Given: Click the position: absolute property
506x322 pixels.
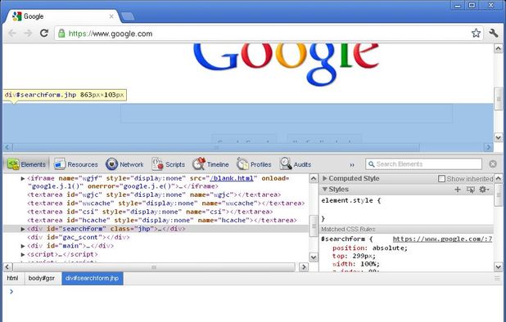Looking at the screenshot, I should 370,248.
